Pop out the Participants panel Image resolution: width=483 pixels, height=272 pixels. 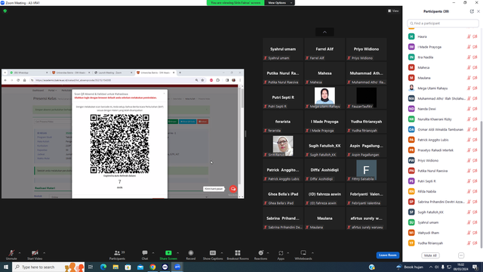(472, 11)
